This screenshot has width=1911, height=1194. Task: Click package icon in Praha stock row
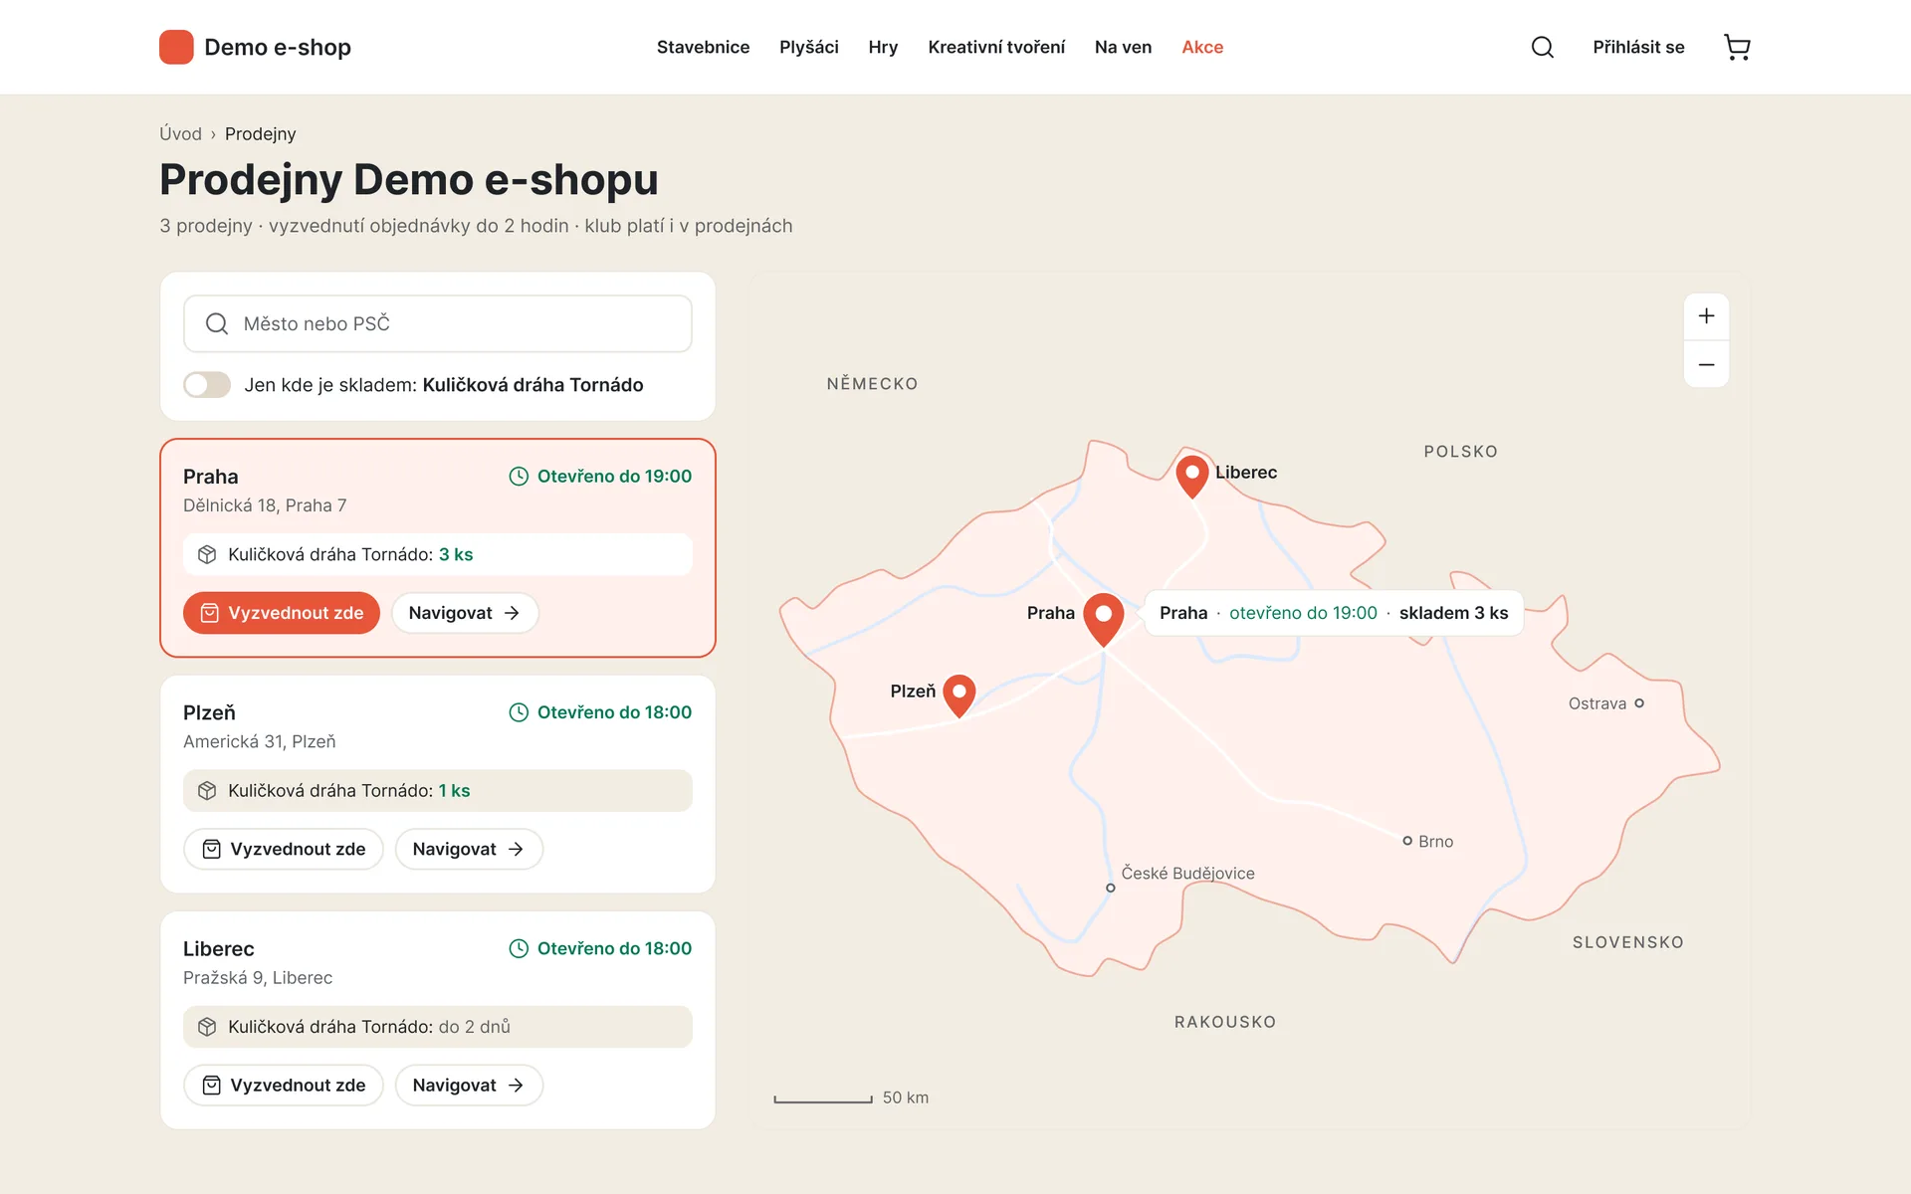[207, 554]
